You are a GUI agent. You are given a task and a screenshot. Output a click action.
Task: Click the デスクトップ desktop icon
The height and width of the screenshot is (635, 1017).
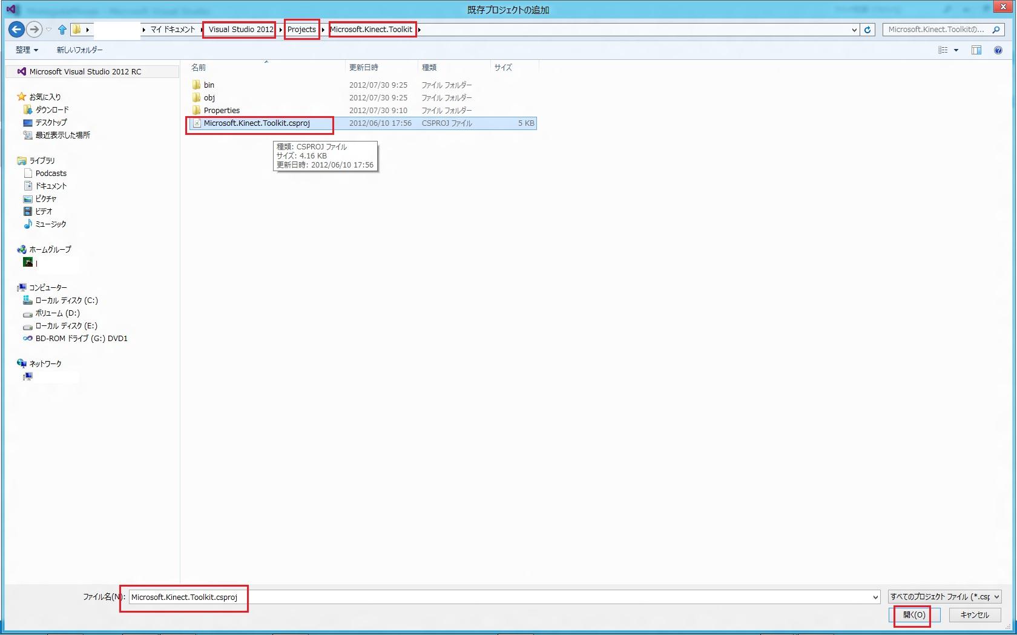[x=28, y=122]
